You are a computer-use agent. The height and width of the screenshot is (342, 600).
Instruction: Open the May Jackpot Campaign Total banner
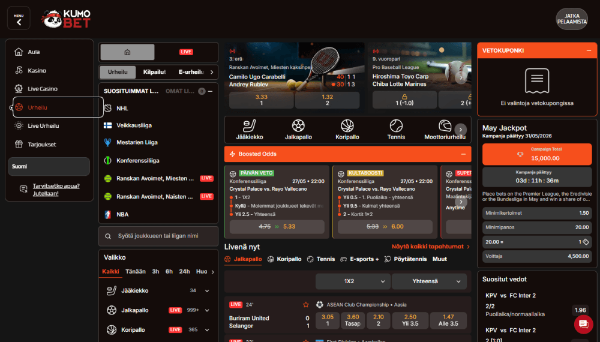coord(537,154)
